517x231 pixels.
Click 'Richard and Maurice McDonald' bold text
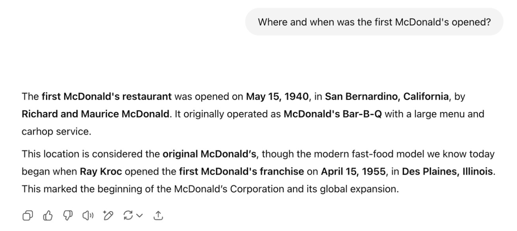[95, 114]
